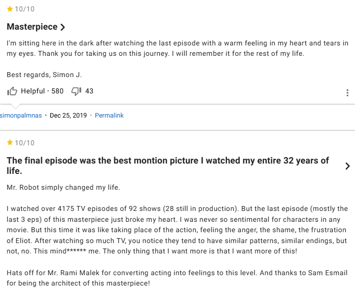Click the star icon on the final episode review
The width and height of the screenshot is (355, 289).
coord(10,143)
